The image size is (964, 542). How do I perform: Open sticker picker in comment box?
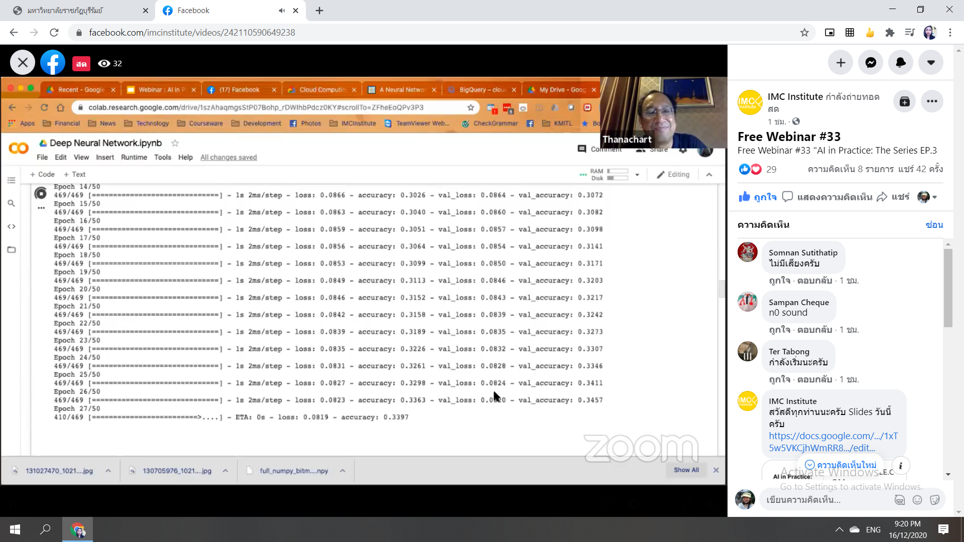(x=935, y=500)
